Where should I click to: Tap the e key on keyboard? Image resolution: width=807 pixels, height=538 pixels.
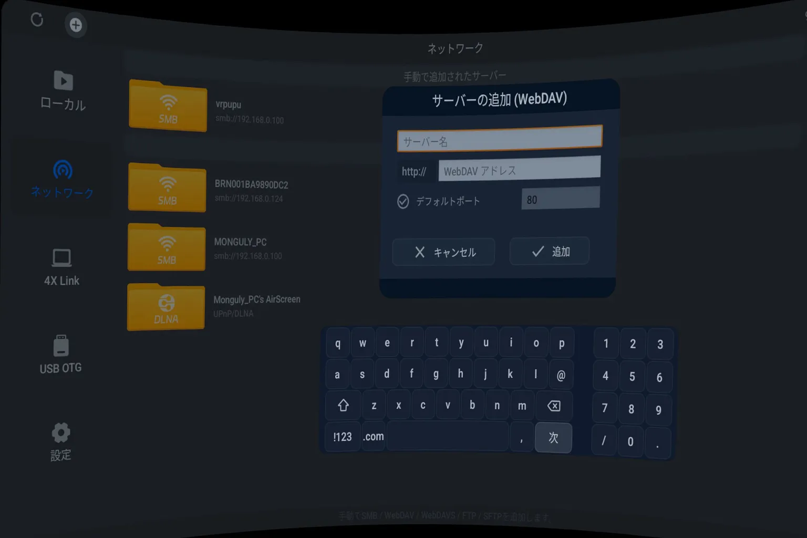pyautogui.click(x=387, y=343)
